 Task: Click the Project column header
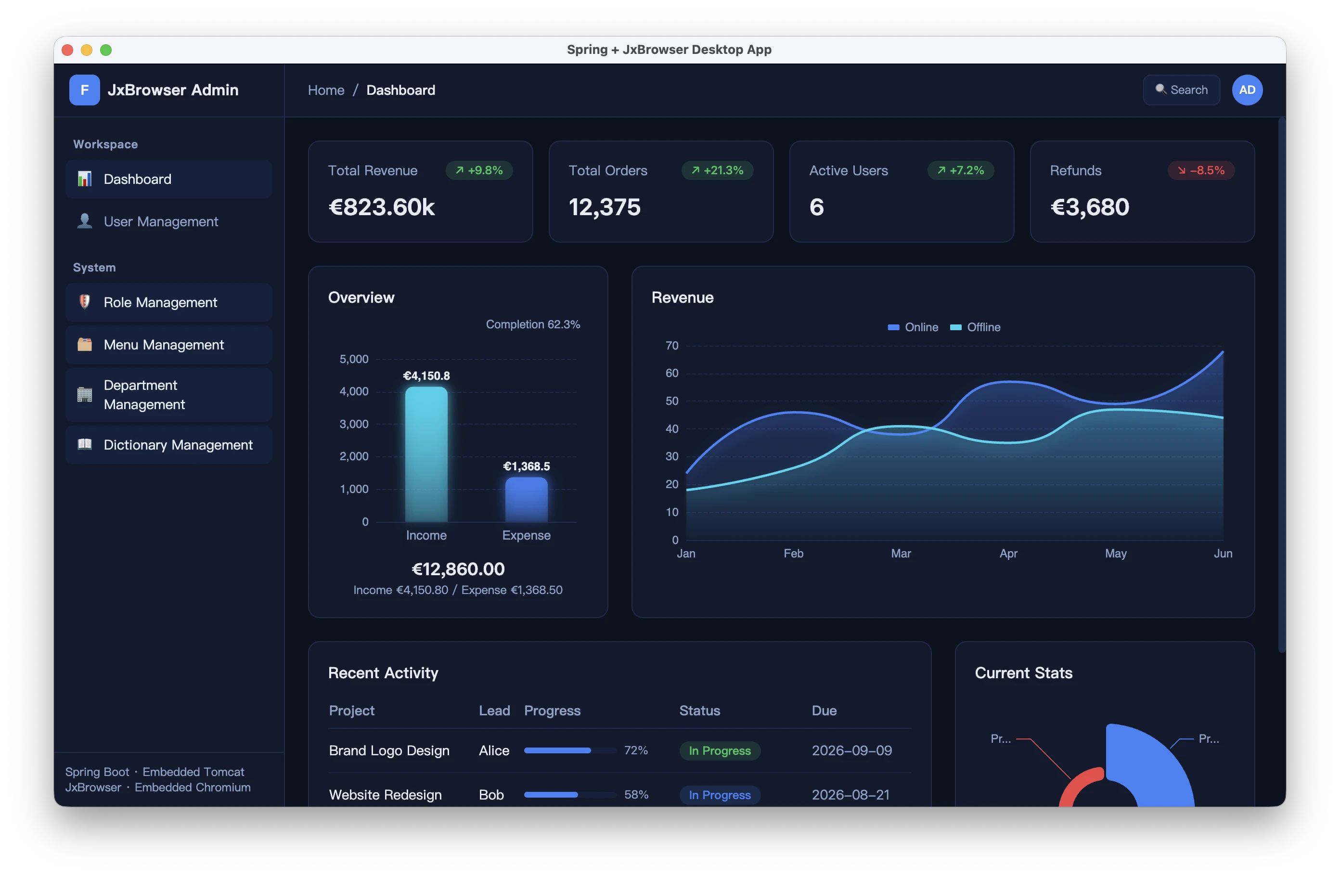coord(351,710)
